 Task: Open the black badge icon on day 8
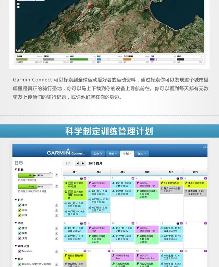[x=81, y=223]
